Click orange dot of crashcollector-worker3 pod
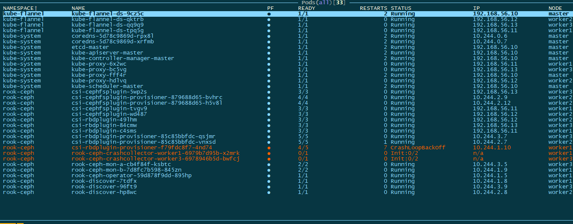 pyautogui.click(x=269, y=159)
